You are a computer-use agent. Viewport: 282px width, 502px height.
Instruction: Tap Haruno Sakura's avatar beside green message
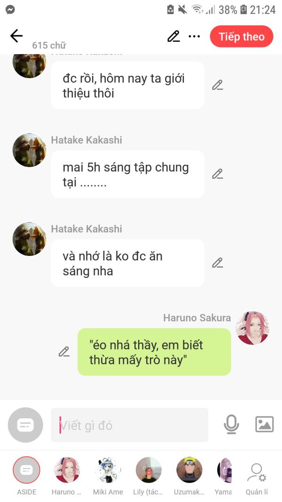[252, 328]
